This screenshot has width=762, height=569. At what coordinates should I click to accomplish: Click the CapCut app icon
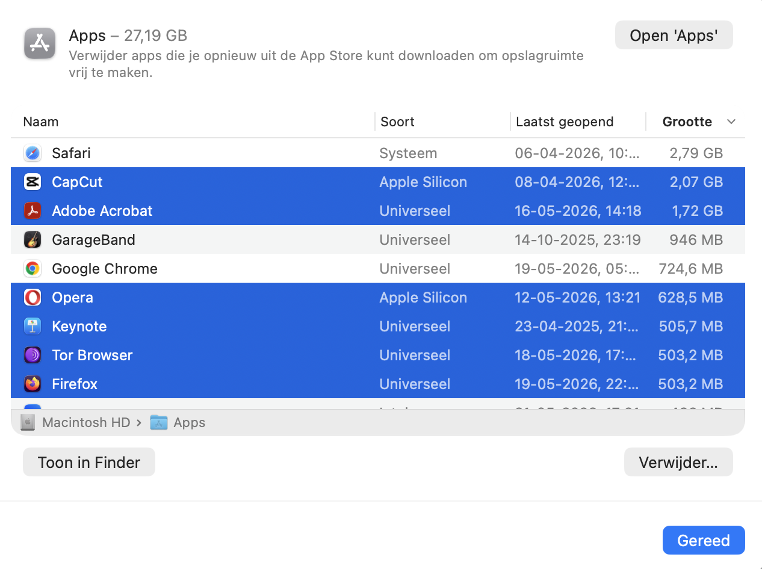33,182
